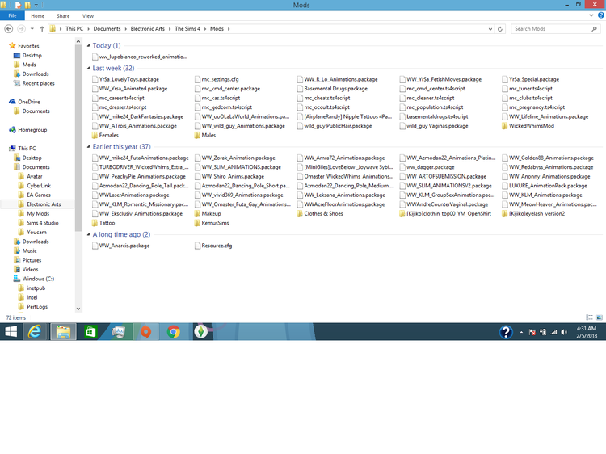This screenshot has height=454, width=606.
Task: Click the Up one level arrow
Action: coord(42,29)
